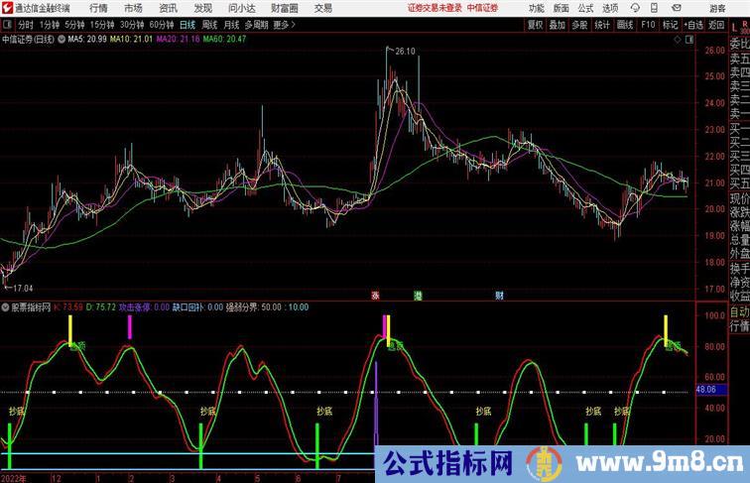The height and width of the screenshot is (483, 750).
Task: Click the 统计 statistics button
Action: (602, 25)
